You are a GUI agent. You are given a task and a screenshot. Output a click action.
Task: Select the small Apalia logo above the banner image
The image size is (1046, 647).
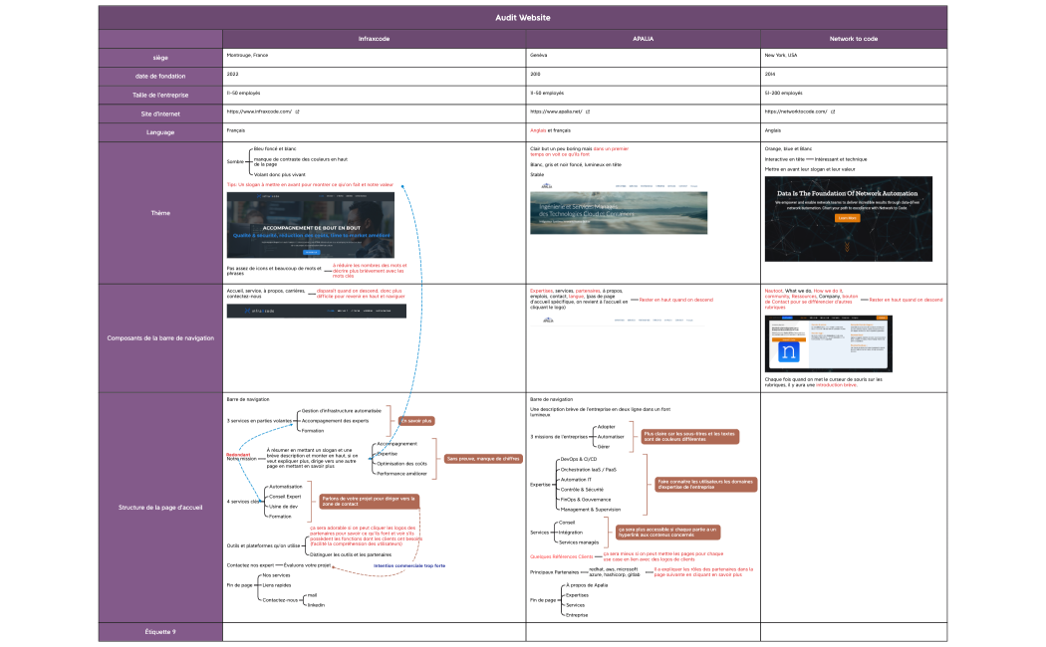point(547,185)
